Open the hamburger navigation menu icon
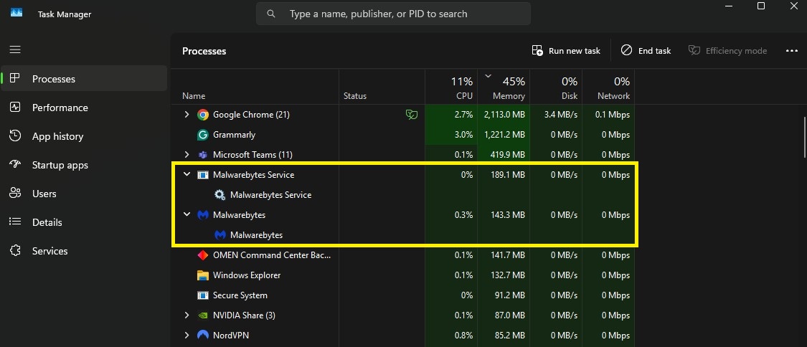The width and height of the screenshot is (807, 347). pyautogui.click(x=15, y=50)
